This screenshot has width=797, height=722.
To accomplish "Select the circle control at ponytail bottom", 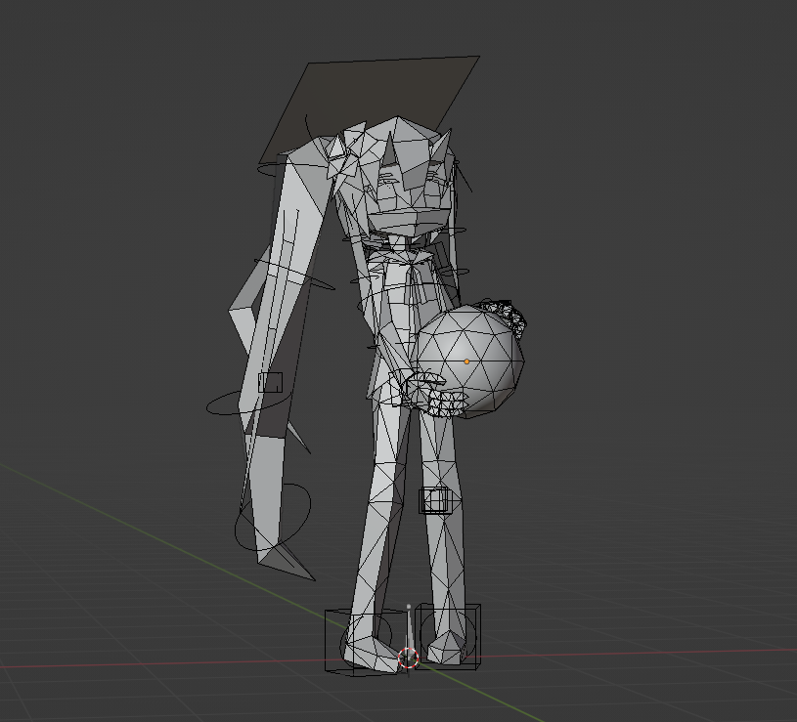I will (x=273, y=518).
